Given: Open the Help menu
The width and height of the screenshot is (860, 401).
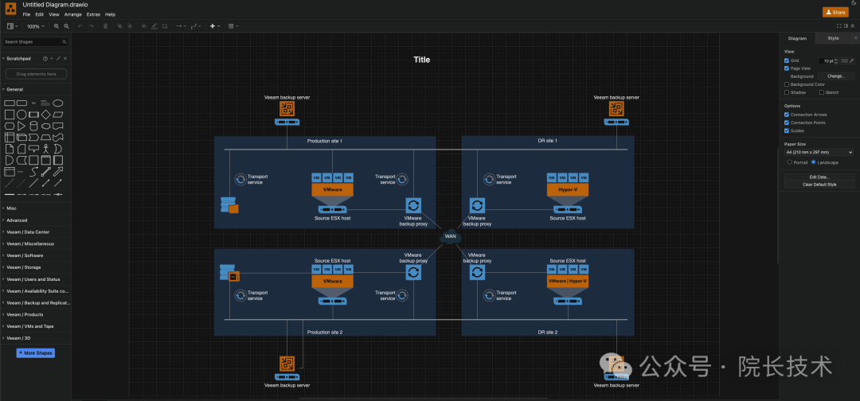Looking at the screenshot, I should click(x=110, y=14).
